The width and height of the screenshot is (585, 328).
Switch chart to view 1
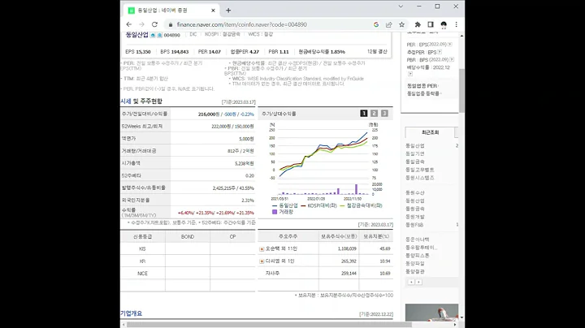pyautogui.click(x=364, y=114)
